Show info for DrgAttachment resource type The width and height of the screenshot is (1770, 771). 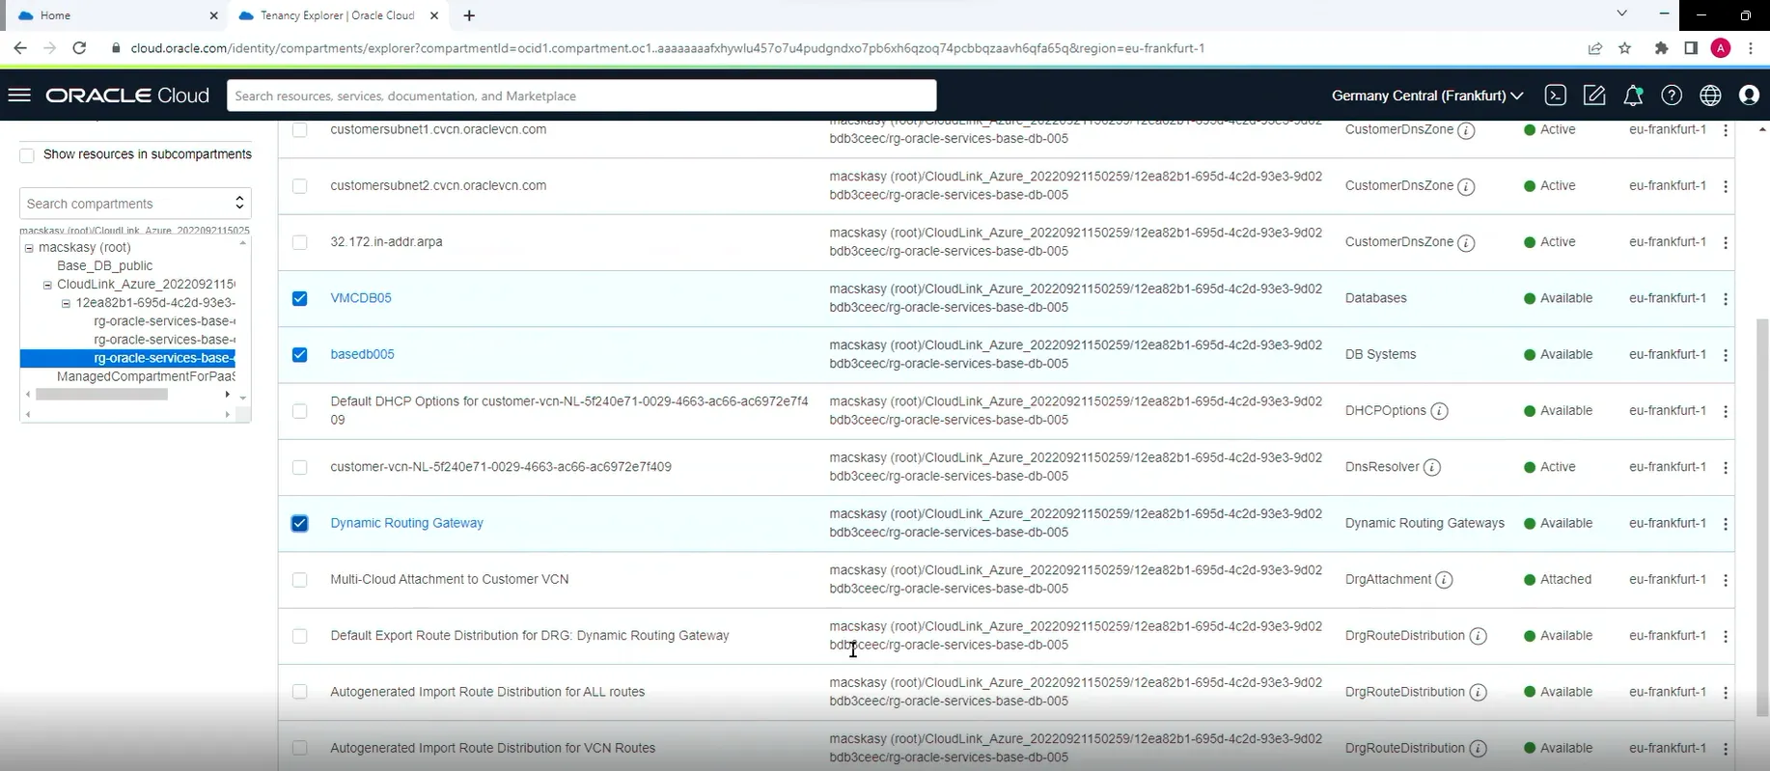coord(1444,580)
